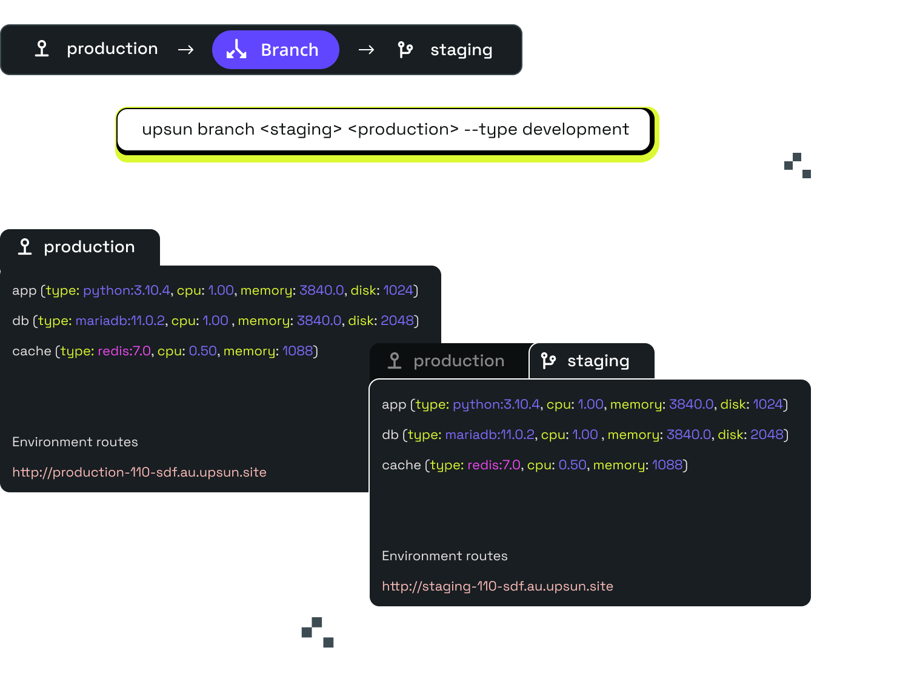Switch to dimmed production tab in right panel
The height and width of the screenshot is (673, 897).
(449, 361)
